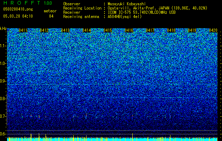Click the 'Observer' field label
222x141 pixels.
(72, 4)
